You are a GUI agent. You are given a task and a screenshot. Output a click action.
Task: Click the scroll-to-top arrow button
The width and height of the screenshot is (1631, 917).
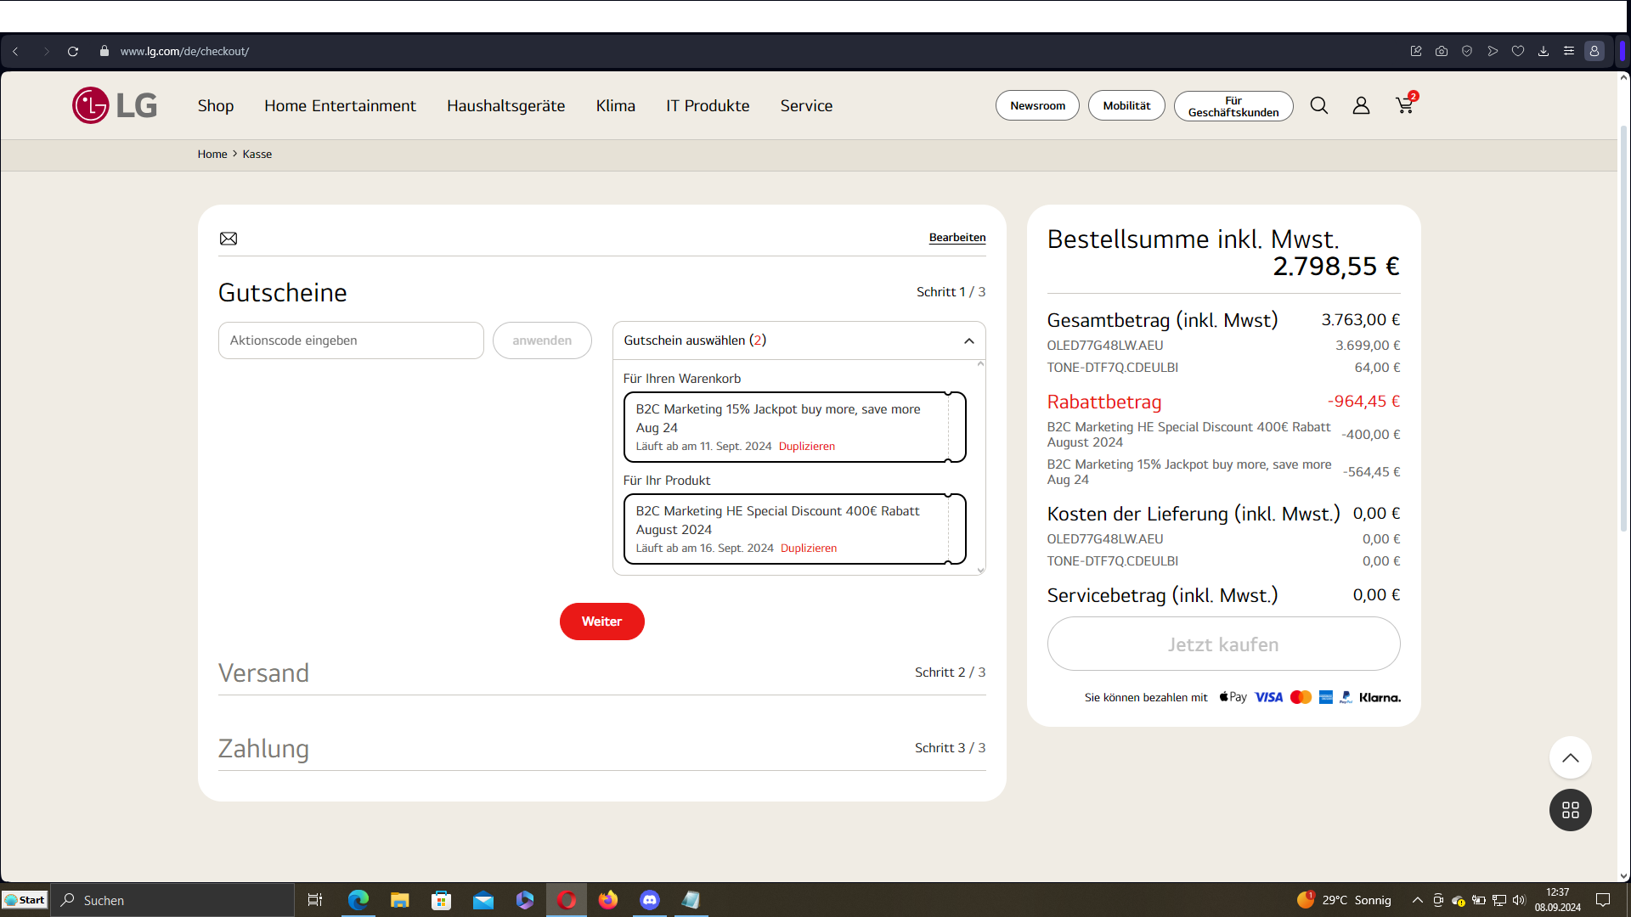click(x=1570, y=757)
